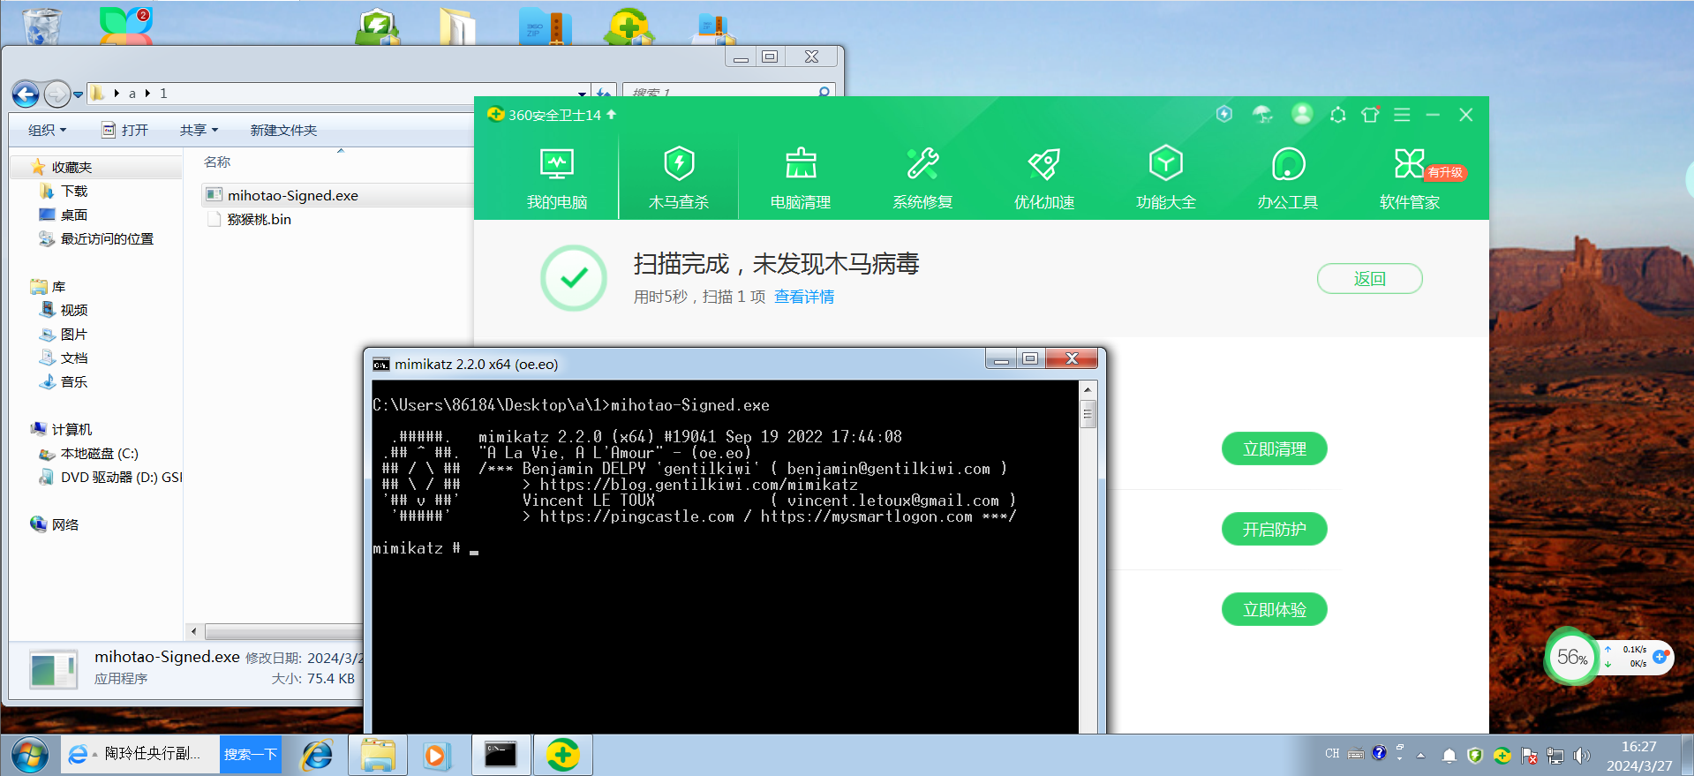Screen dimensions: 1694x776
Task: Click the 立即清理 button
Action: pyautogui.click(x=1274, y=448)
